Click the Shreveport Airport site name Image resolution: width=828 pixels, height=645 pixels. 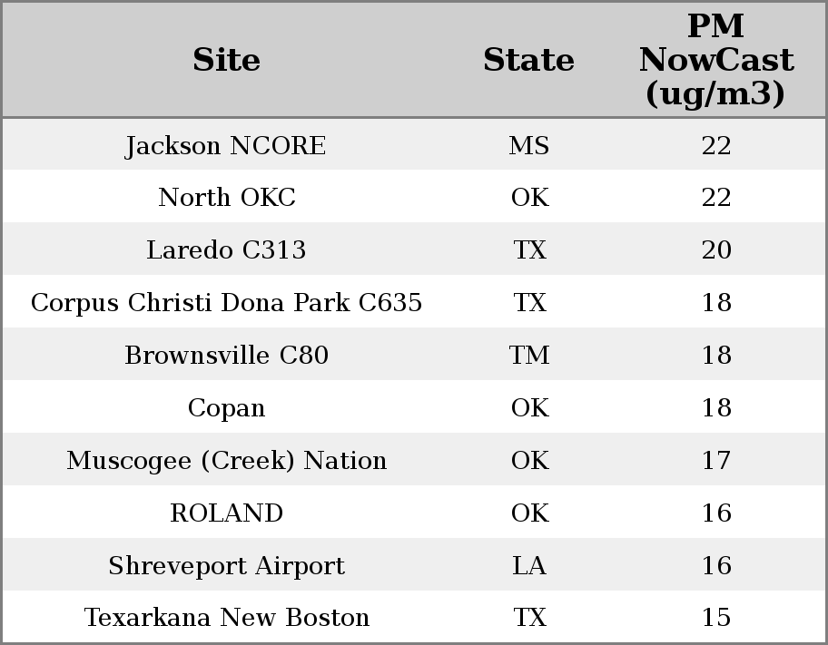226,566
